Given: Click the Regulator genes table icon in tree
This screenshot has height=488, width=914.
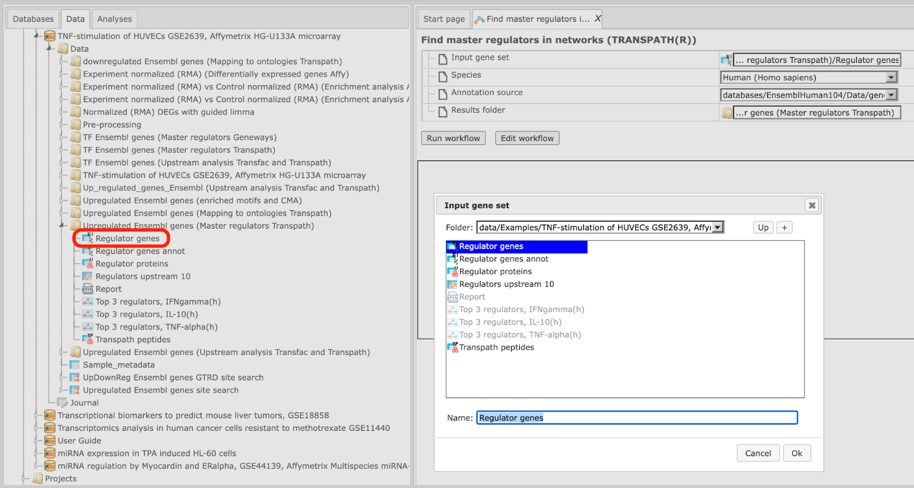Looking at the screenshot, I should coord(87,238).
